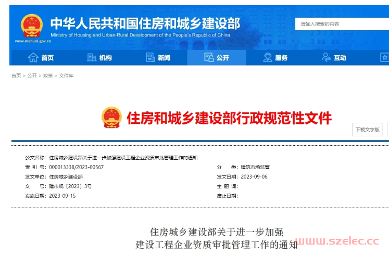Image resolution: width=389 pixels, height=255 pixels.
Task: Click the national emblem logo in header
Action: [32, 25]
